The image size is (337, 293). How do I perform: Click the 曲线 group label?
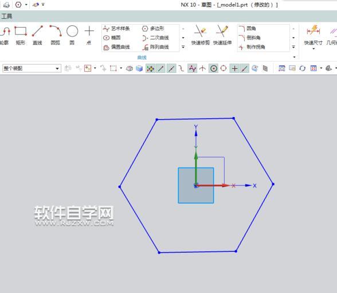coord(142,57)
